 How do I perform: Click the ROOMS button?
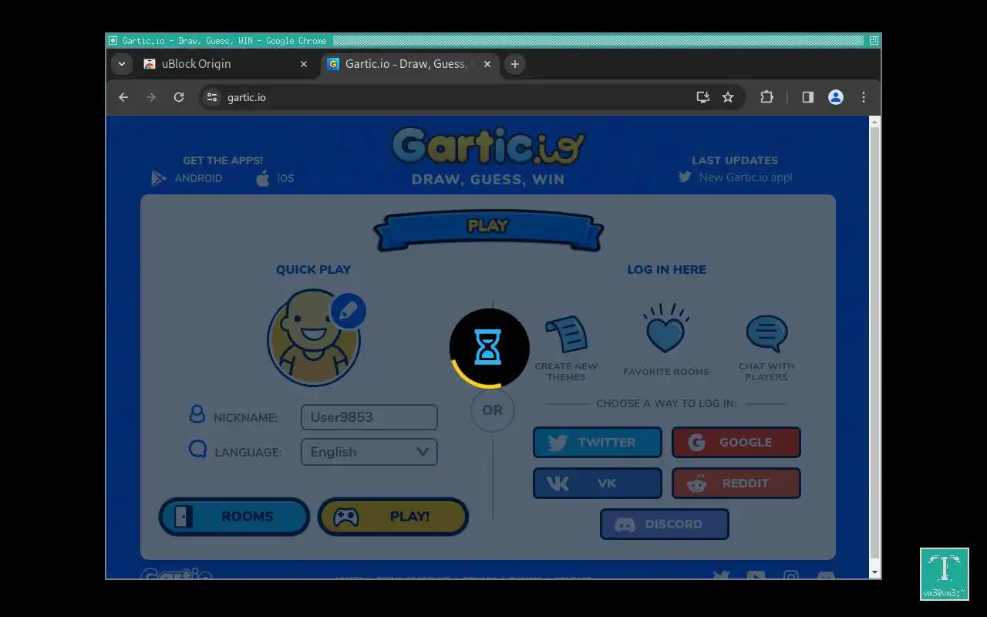(234, 517)
